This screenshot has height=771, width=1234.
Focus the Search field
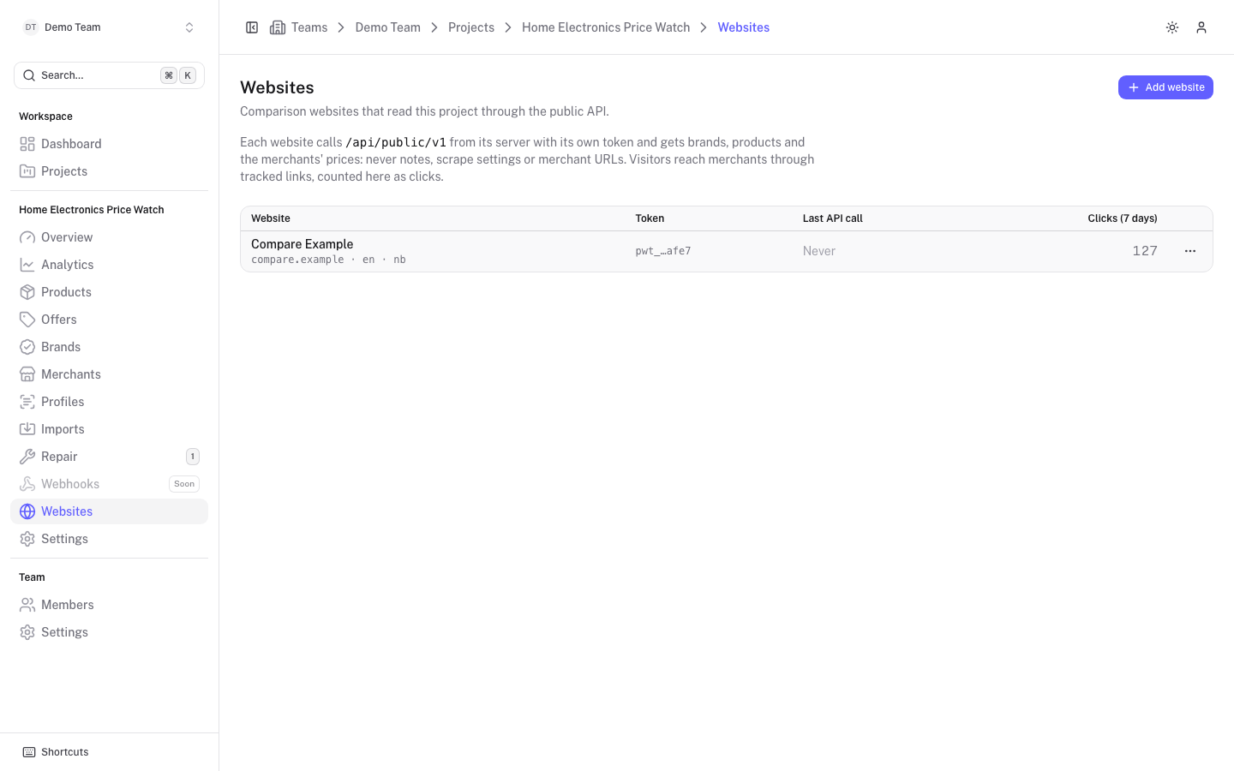pyautogui.click(x=109, y=75)
